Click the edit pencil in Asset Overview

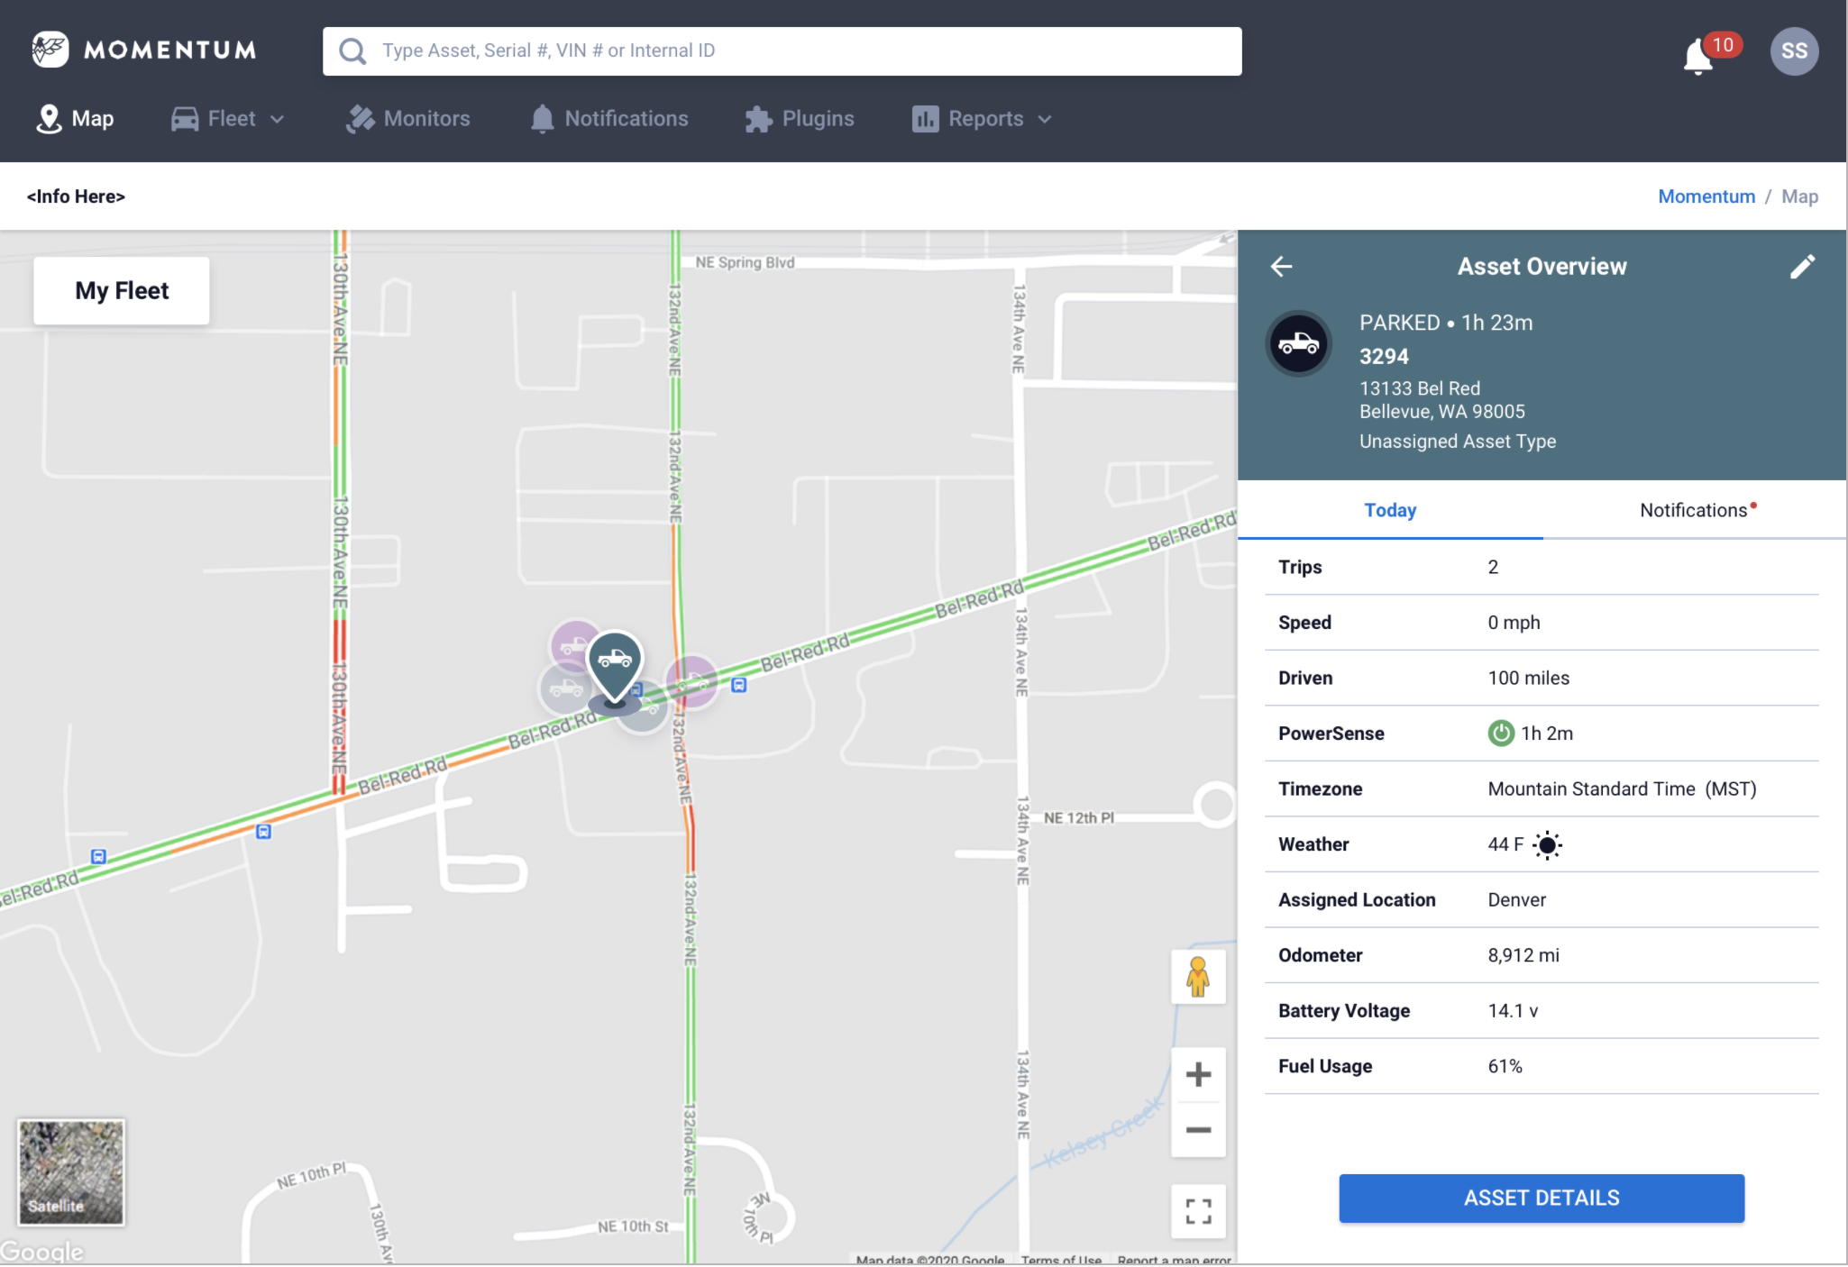[x=1803, y=267]
